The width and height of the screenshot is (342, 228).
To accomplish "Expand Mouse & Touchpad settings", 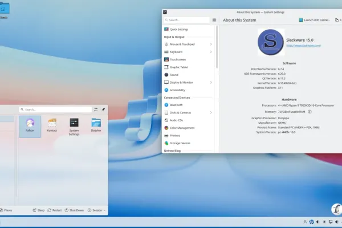I will click(x=188, y=44).
